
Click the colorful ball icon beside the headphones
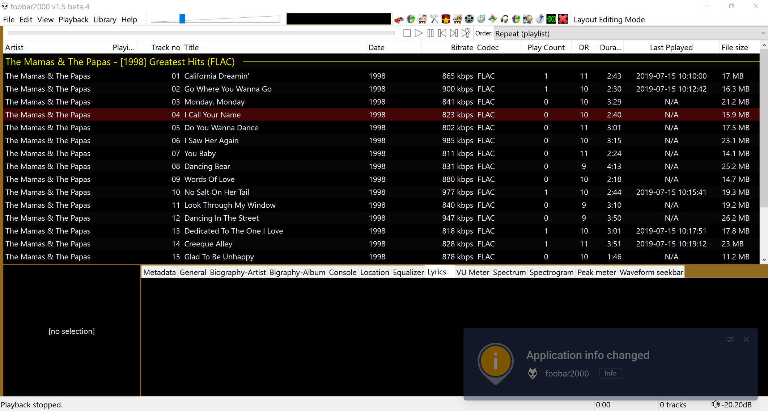tap(516, 19)
